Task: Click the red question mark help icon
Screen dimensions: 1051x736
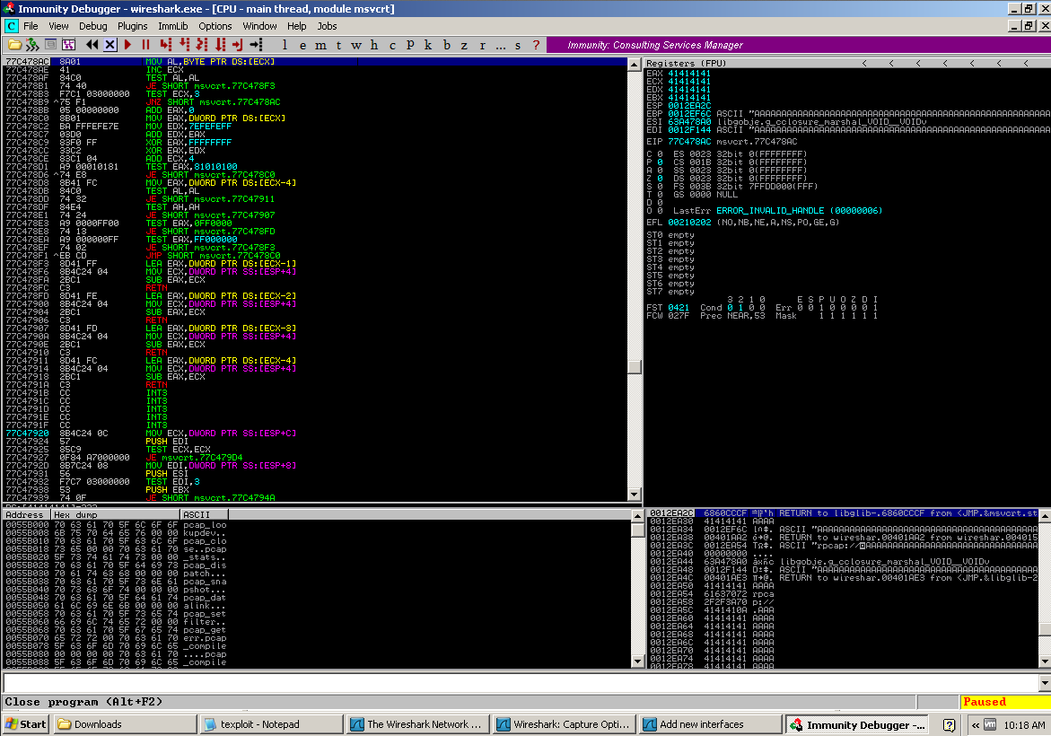Action: click(536, 45)
